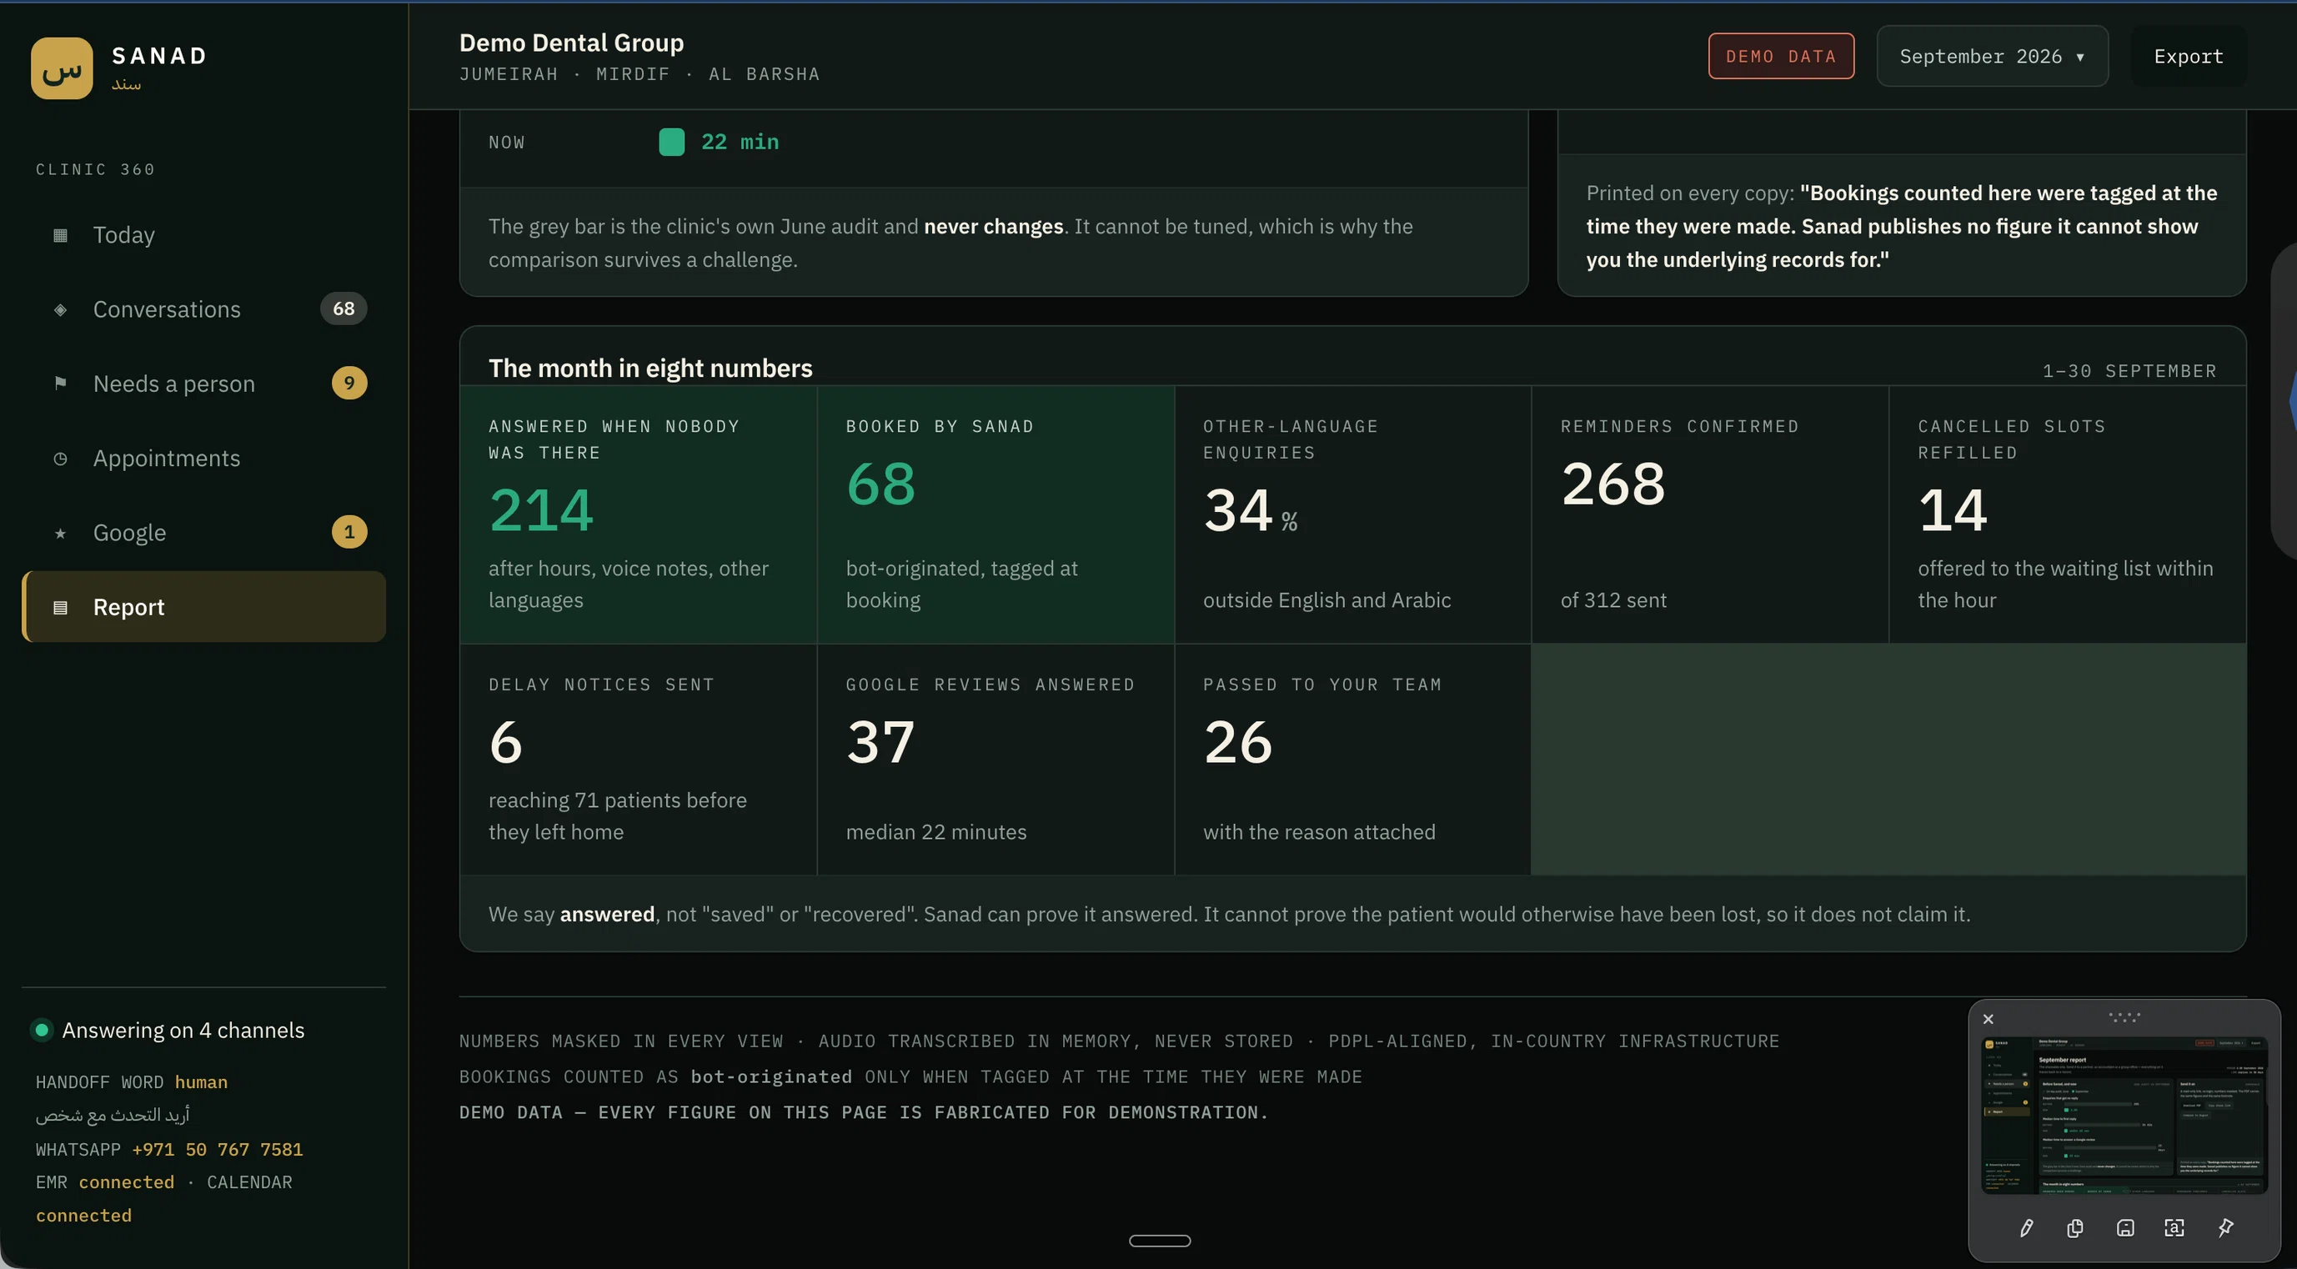The width and height of the screenshot is (2297, 1269).
Task: Click the Needs a person badge 9
Action: coord(349,384)
